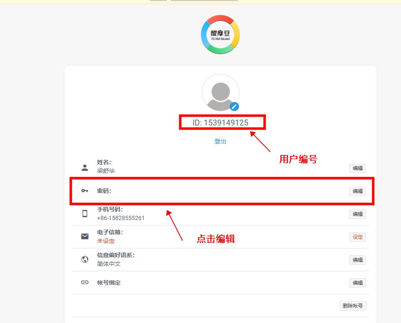Click the ID: 1539149125 text

coord(221,123)
